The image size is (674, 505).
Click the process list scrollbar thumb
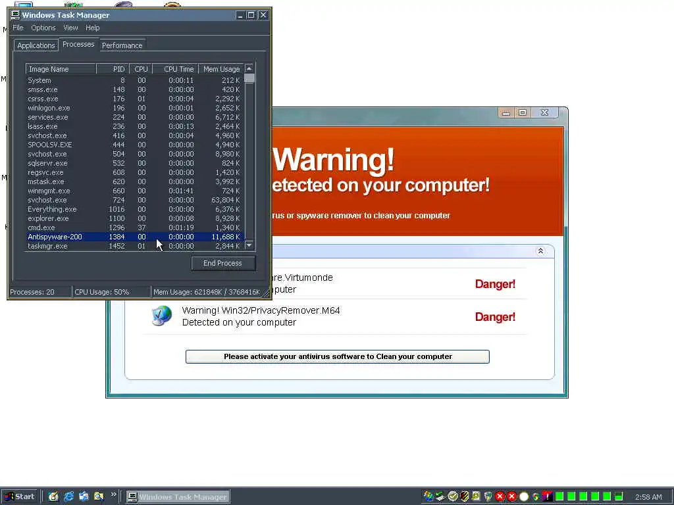tap(249, 78)
